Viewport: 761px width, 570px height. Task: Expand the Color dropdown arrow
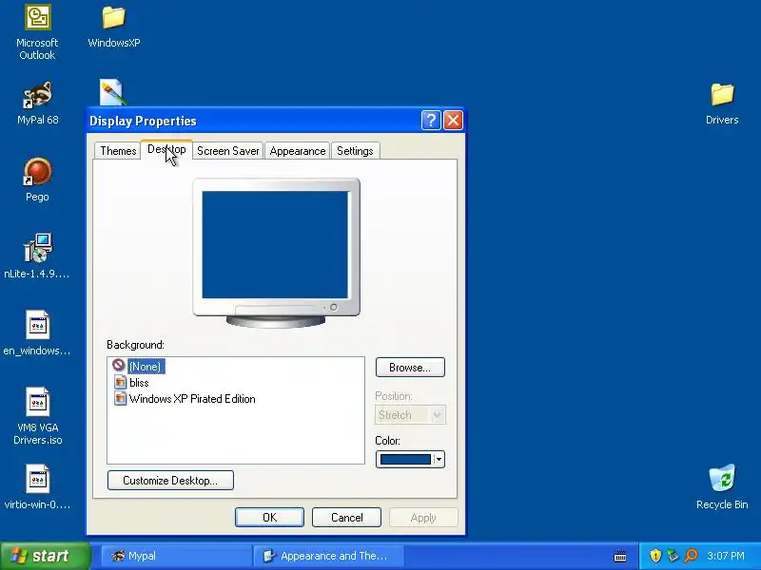click(x=439, y=459)
